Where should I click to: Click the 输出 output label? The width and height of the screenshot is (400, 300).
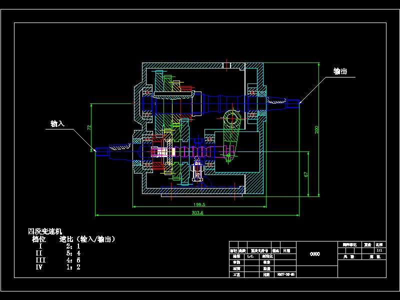point(340,71)
